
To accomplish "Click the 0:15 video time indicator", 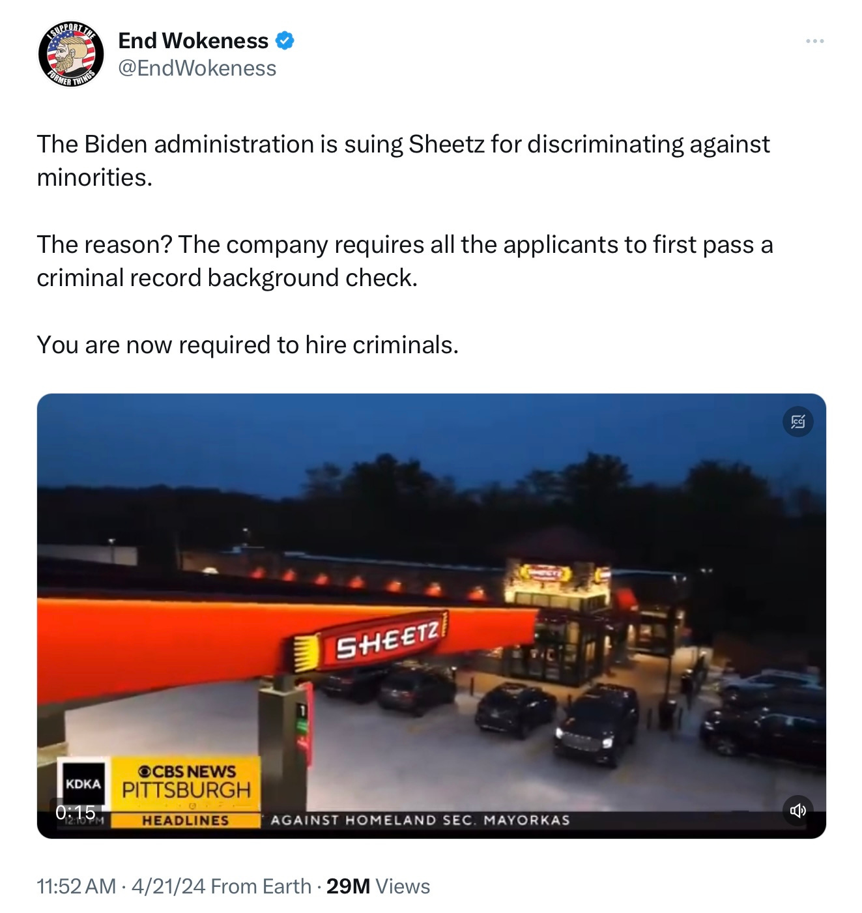I will 76,812.
